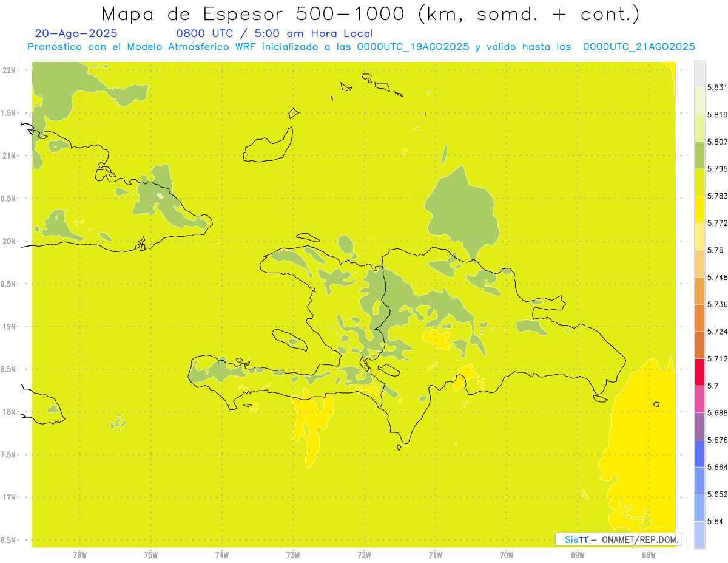Screen dimensions: 728x563
Task: Click the legend value 5.748
Action: click(x=716, y=277)
